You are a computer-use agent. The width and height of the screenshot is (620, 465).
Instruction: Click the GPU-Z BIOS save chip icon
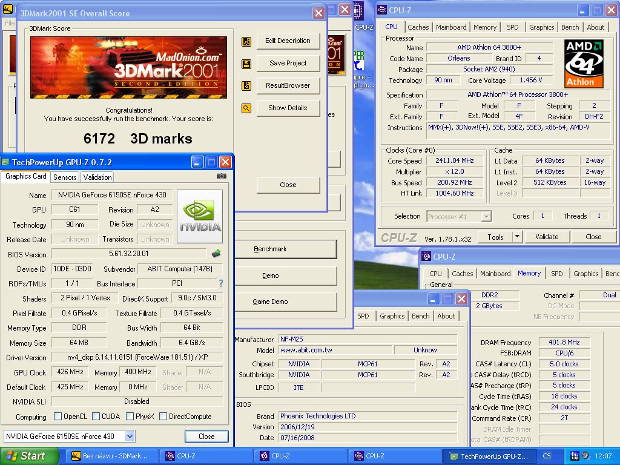[x=216, y=254]
